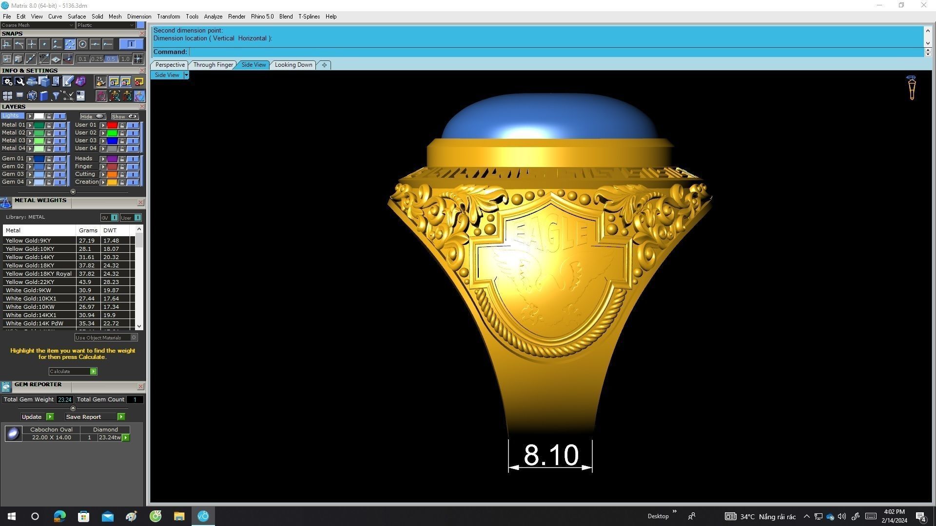Open Windows notification center
The image size is (936, 526).
click(920, 516)
